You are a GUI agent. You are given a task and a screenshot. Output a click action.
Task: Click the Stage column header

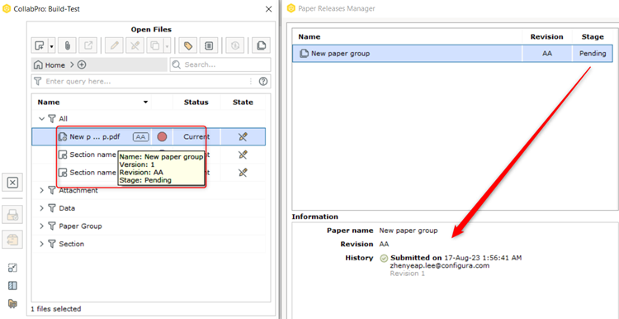pyautogui.click(x=593, y=36)
